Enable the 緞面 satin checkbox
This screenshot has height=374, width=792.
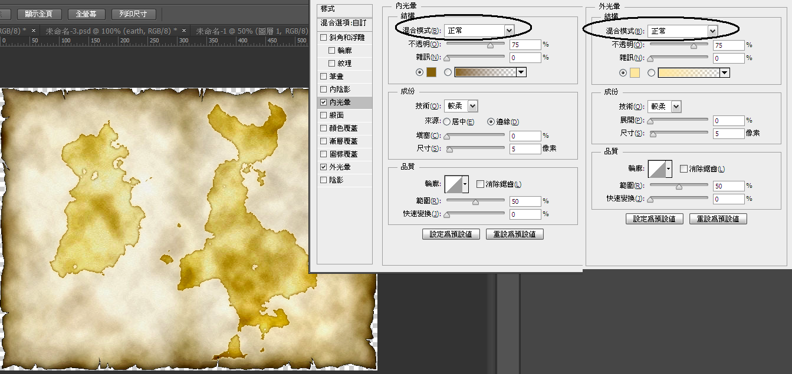coord(323,115)
